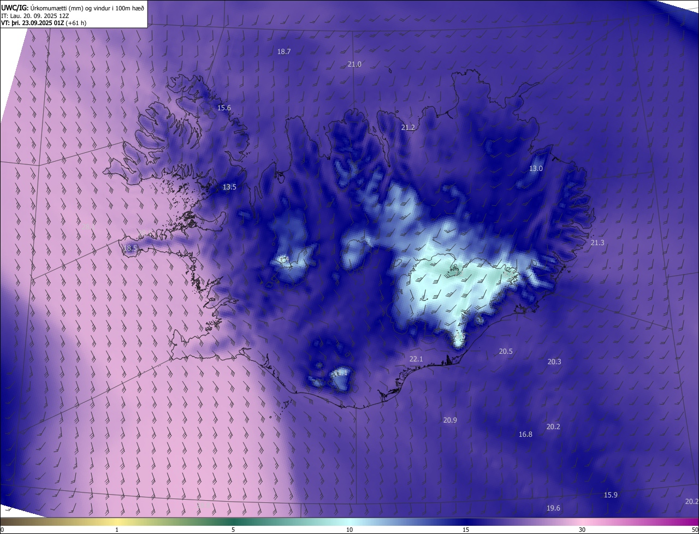Viewport: 699px width, 534px height.
Task: Click the map value 15.9
Action: (611, 495)
